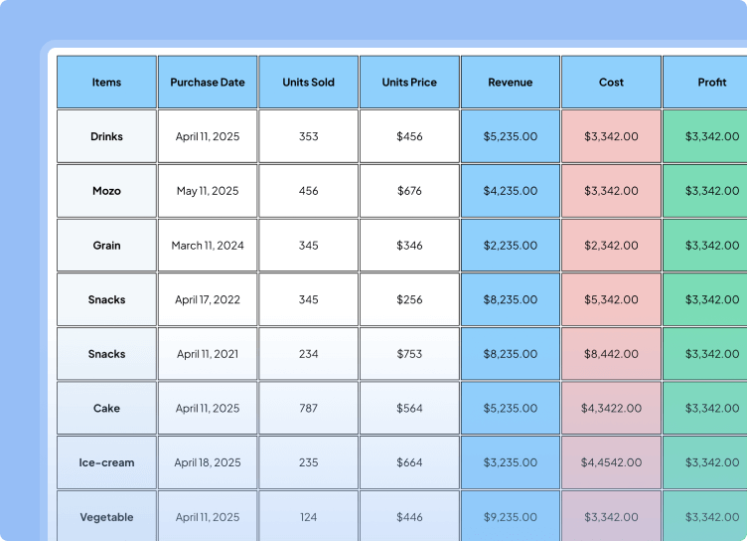Image resolution: width=747 pixels, height=541 pixels.
Task: Select the $753 unit price cell
Action: tap(409, 354)
